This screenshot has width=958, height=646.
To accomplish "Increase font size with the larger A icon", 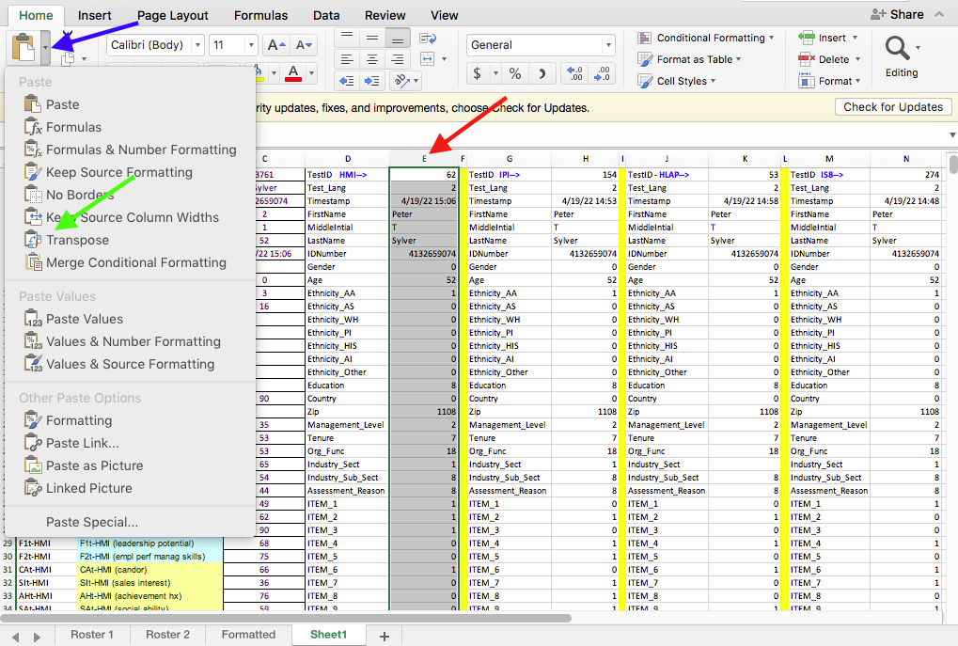I will click(x=275, y=45).
